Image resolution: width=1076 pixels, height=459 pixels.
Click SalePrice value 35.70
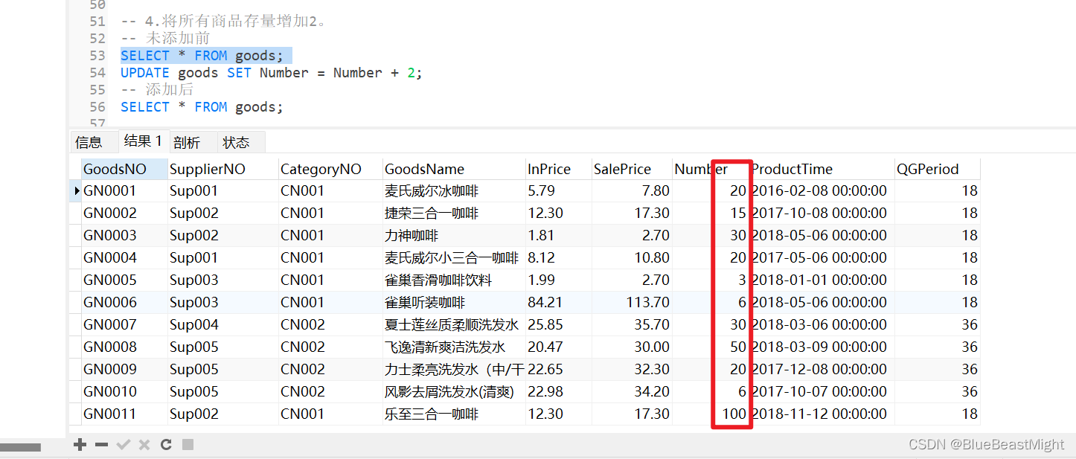[x=651, y=324]
